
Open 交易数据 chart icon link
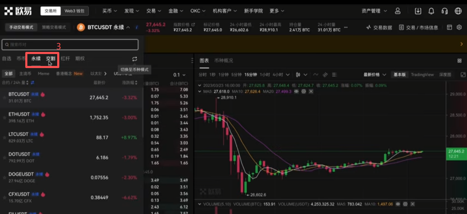coord(379,27)
